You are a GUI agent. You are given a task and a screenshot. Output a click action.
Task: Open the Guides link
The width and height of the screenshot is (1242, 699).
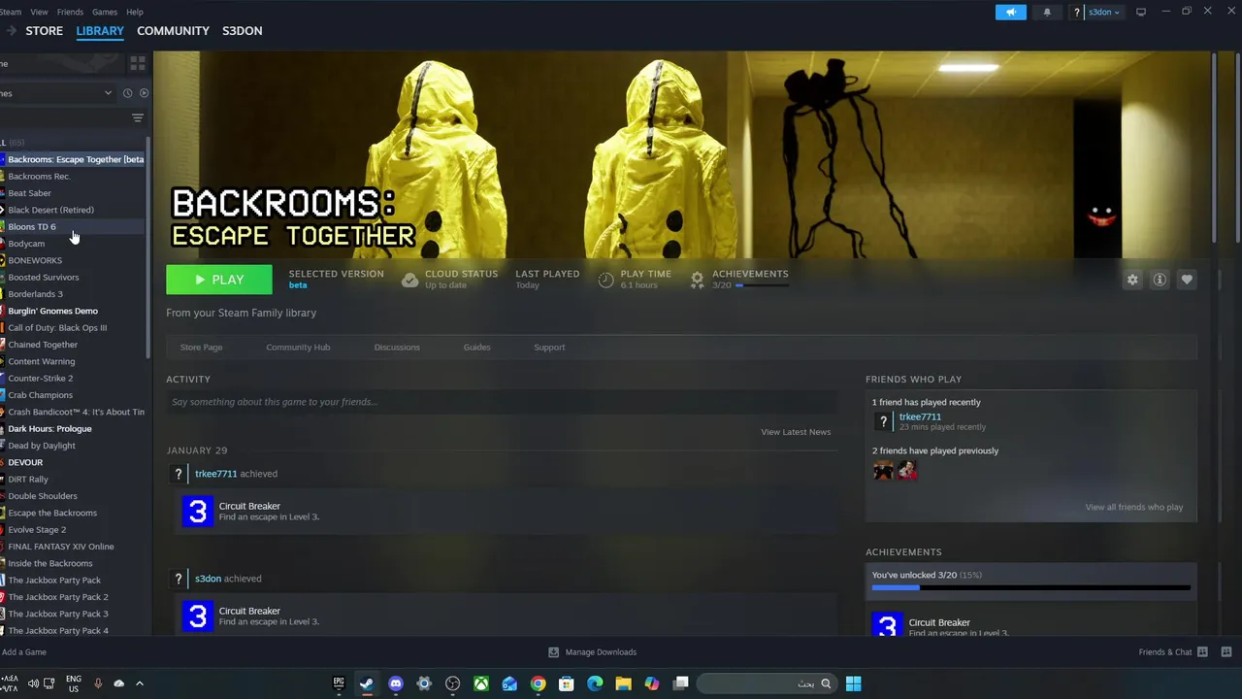[476, 348]
